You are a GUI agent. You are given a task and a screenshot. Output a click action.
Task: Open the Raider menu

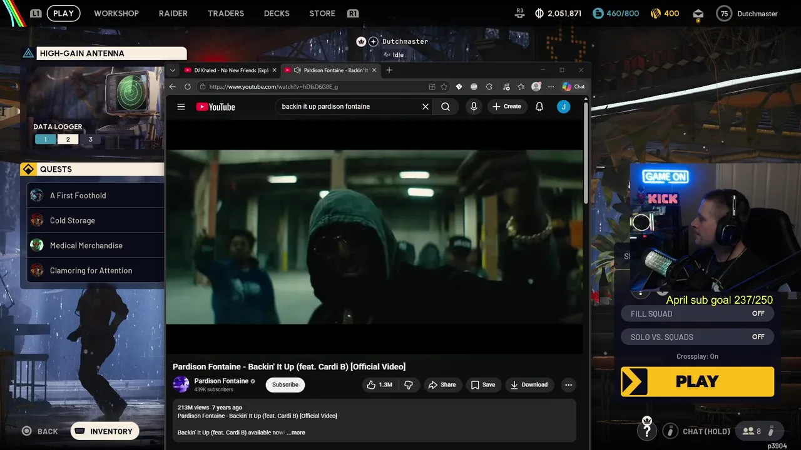coord(173,13)
